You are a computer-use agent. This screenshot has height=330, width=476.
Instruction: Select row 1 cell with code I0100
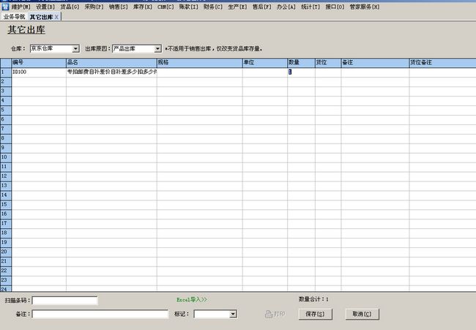(x=38, y=72)
